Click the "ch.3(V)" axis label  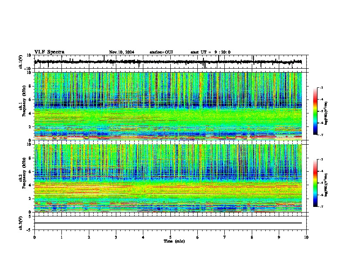21,223
